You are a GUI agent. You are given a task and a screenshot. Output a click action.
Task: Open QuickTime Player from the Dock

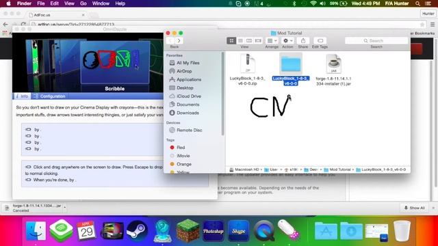pos(264,231)
